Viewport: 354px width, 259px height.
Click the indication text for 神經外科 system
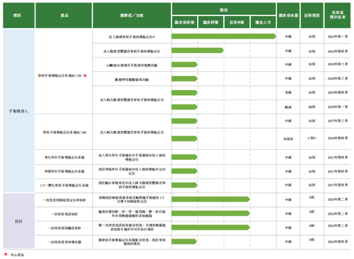132,171
